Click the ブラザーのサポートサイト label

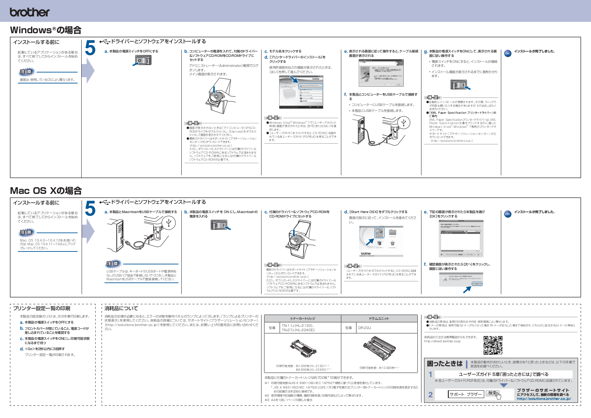point(543,390)
